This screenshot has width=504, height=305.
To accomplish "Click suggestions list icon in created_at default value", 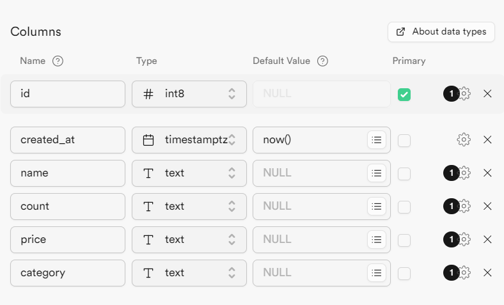I will tap(377, 139).
